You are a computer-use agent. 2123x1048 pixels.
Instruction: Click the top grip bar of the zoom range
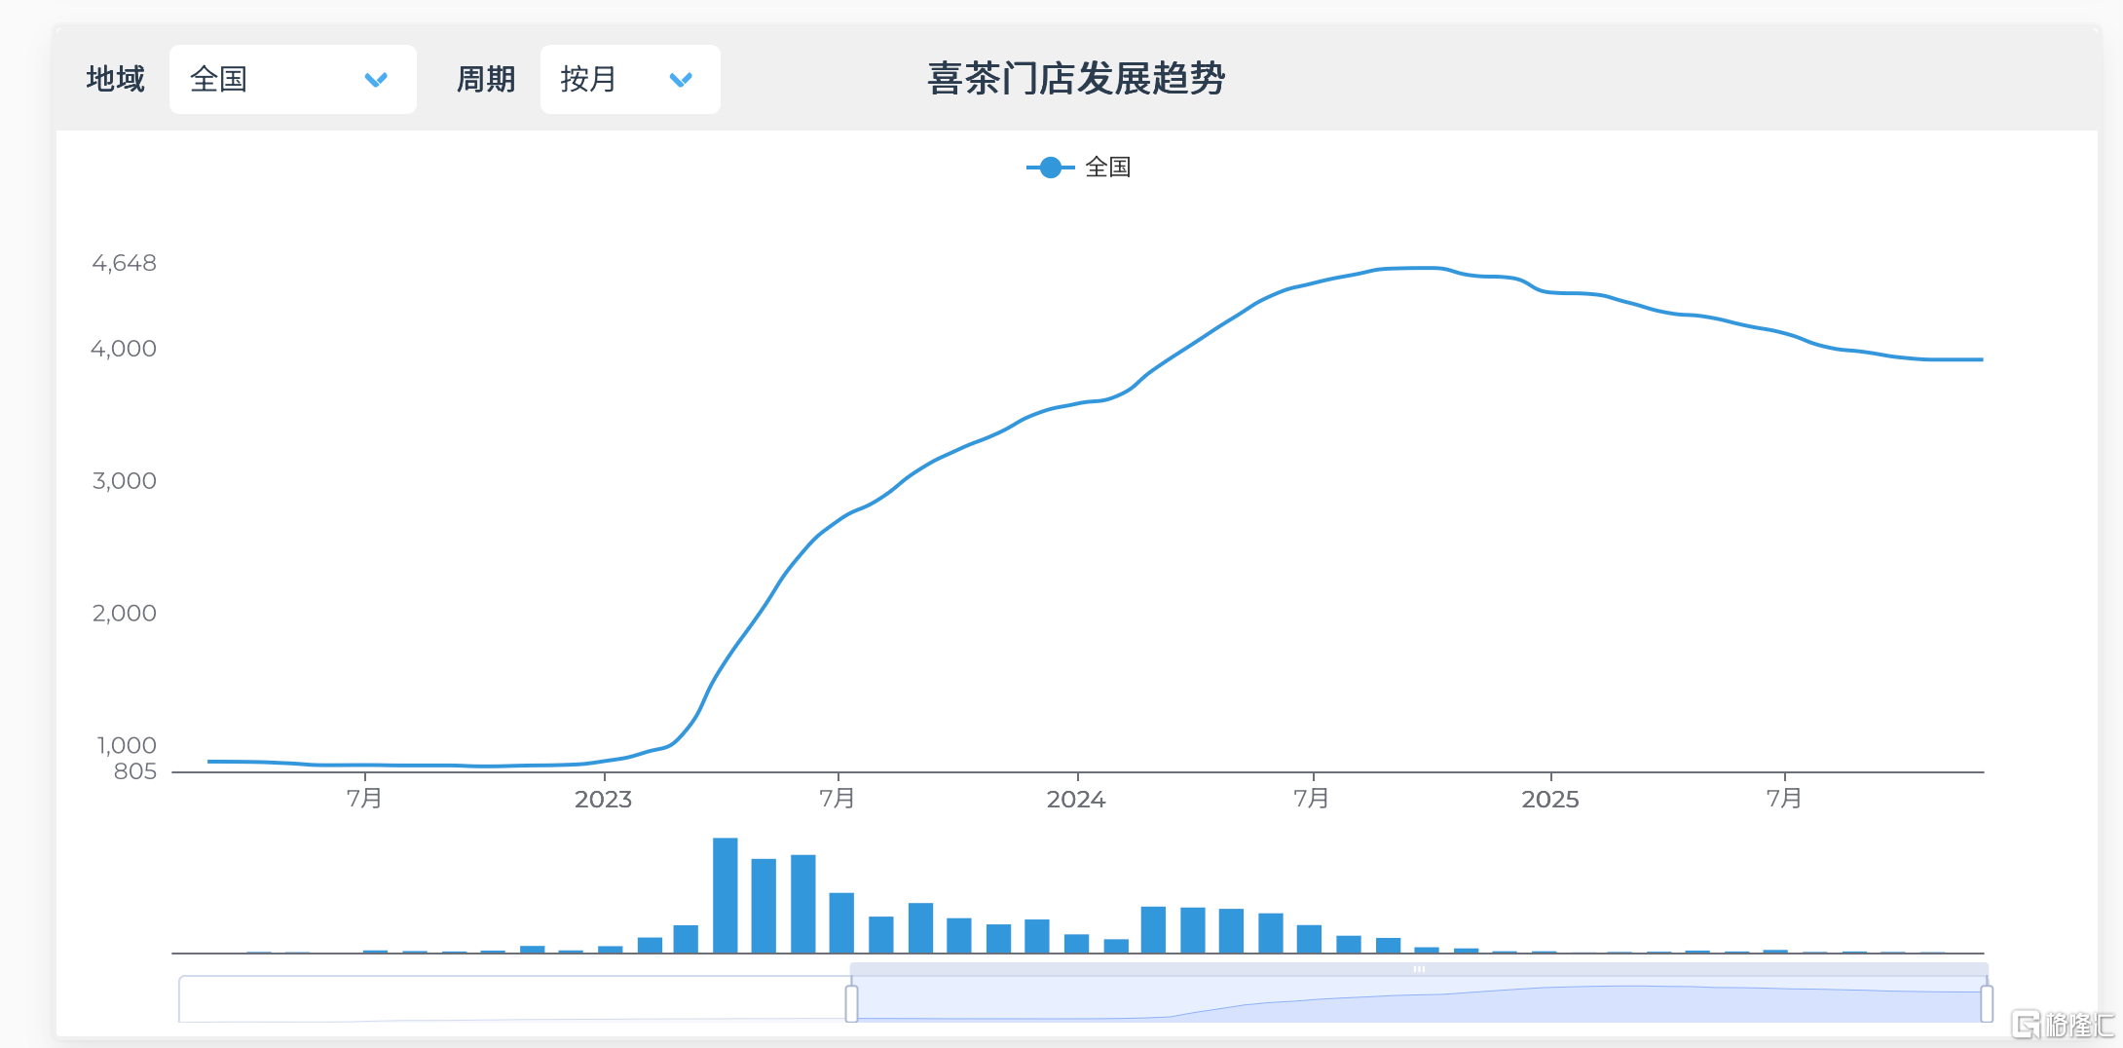(x=1419, y=969)
